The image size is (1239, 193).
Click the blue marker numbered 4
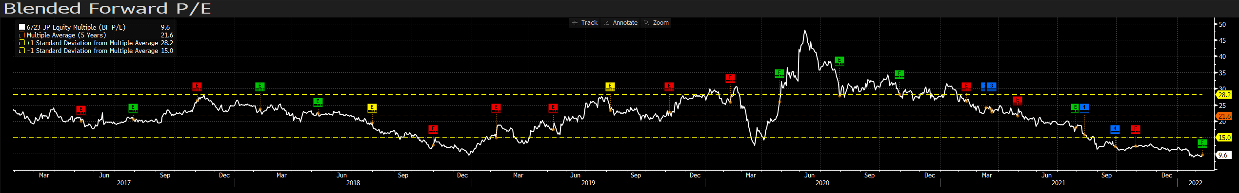[1115, 129]
